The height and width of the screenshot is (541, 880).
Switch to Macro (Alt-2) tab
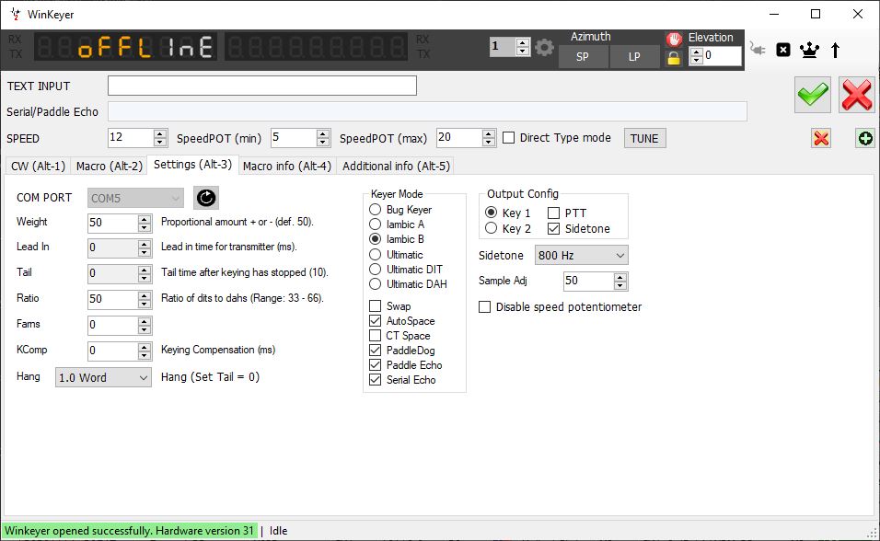coord(110,167)
